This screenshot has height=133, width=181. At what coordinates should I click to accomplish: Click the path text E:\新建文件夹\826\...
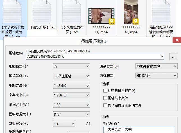pyautogui.click(x=58, y=51)
